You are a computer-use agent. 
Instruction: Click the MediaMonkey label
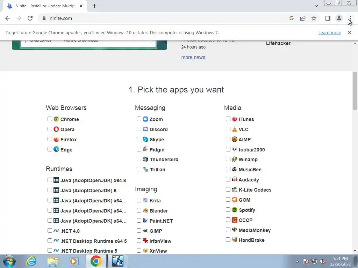pyautogui.click(x=255, y=230)
